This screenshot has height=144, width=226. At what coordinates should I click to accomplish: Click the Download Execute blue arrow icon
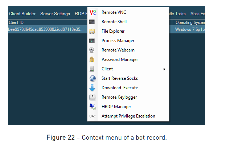coord(92,88)
